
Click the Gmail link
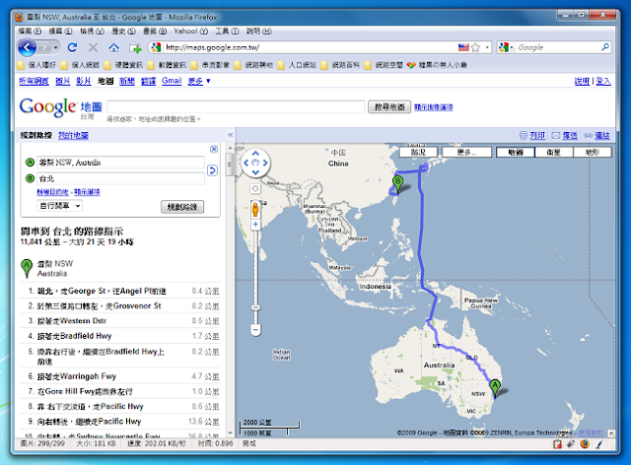172,81
